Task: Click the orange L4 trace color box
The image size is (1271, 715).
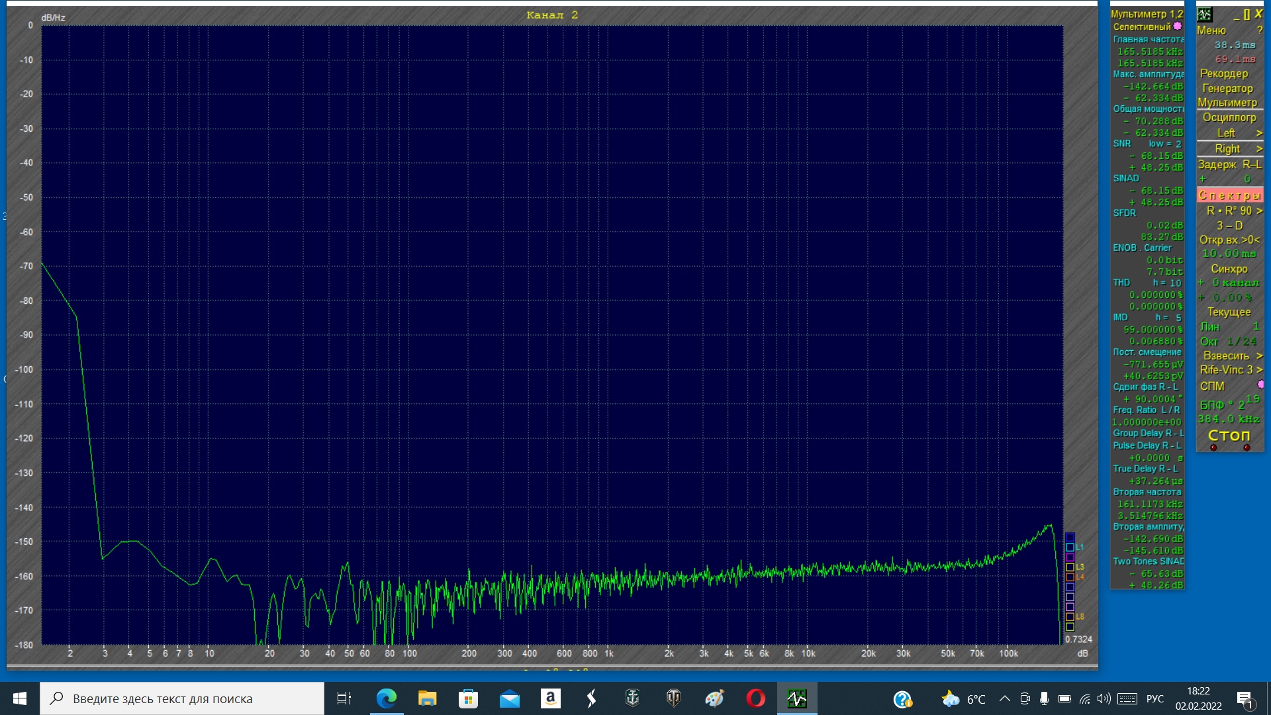Action: [x=1070, y=577]
